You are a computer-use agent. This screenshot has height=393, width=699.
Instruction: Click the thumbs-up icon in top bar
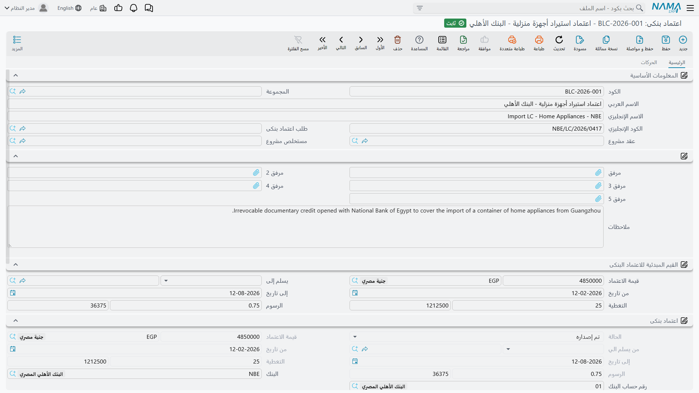coord(118,8)
